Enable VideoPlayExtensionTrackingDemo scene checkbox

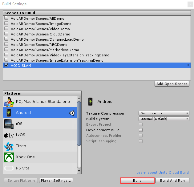tap(6, 55)
